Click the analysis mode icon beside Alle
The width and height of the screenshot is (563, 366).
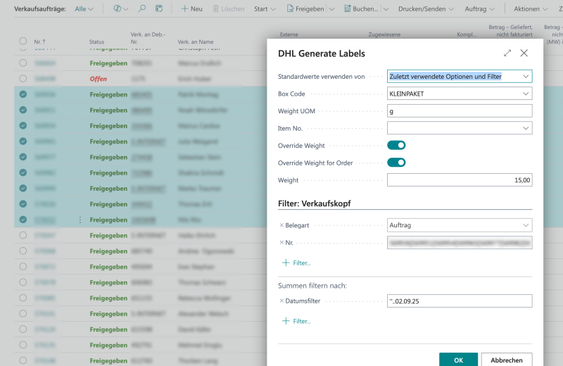click(118, 8)
